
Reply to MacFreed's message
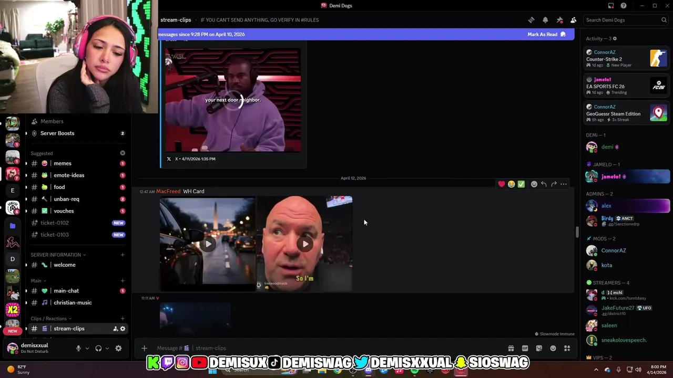point(544,184)
